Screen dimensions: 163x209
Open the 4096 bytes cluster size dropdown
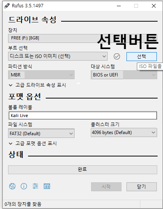124,133
